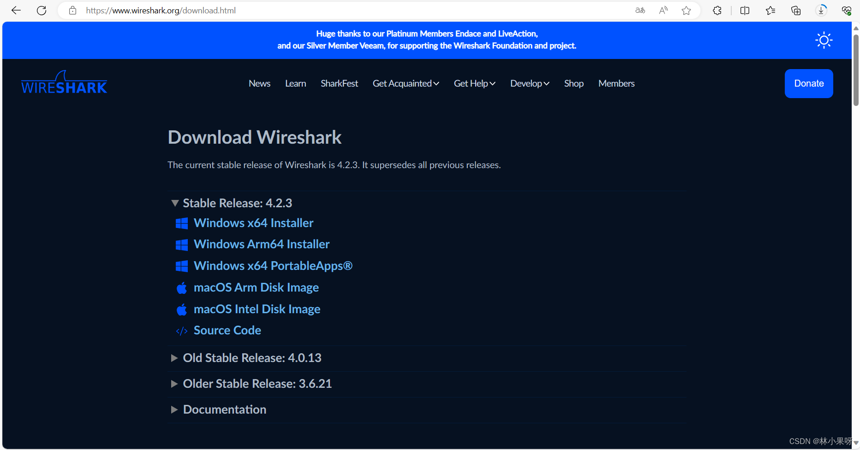Click the browser back arrow
Screen dimensions: 860x450
point(16,10)
